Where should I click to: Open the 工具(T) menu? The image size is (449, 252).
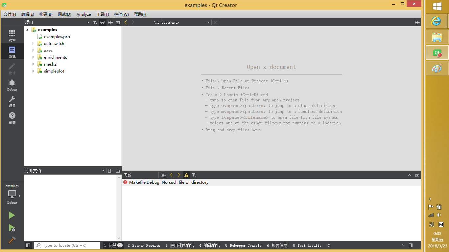click(x=103, y=14)
